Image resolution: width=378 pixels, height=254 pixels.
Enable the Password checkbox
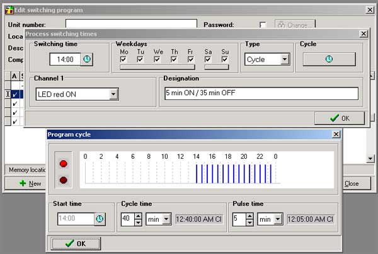tap(263, 25)
